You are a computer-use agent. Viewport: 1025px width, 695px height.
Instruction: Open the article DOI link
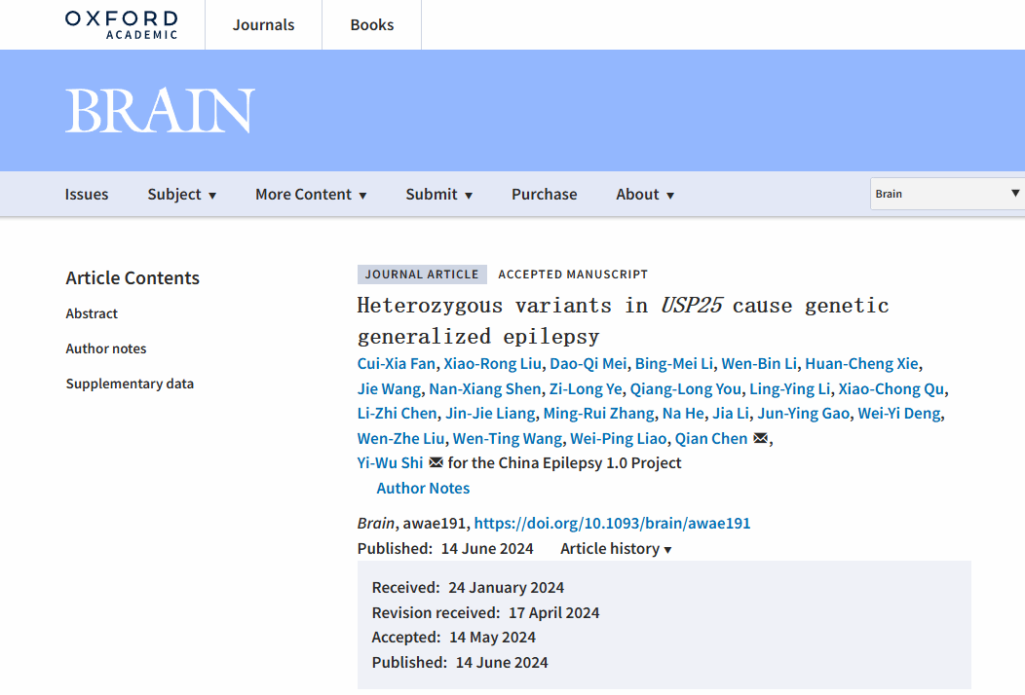coord(612,524)
